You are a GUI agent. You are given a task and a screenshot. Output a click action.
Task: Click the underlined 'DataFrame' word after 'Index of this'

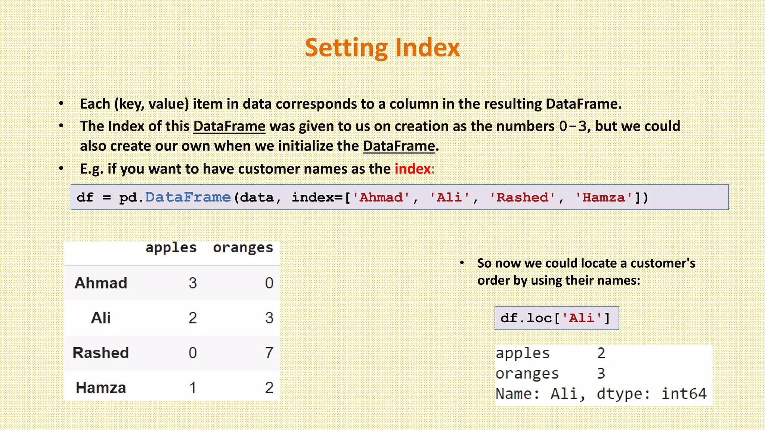pyautogui.click(x=229, y=126)
